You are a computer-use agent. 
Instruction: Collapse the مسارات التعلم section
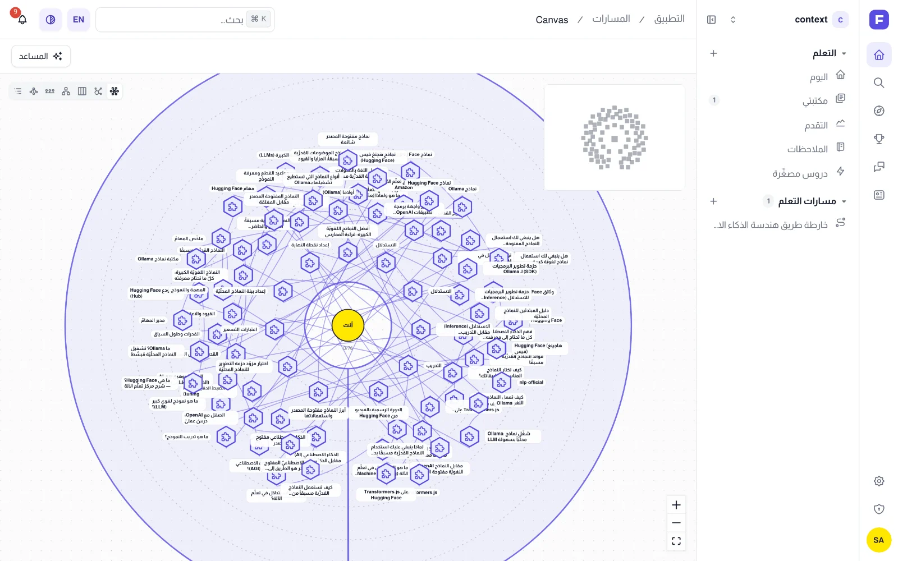[844, 201]
